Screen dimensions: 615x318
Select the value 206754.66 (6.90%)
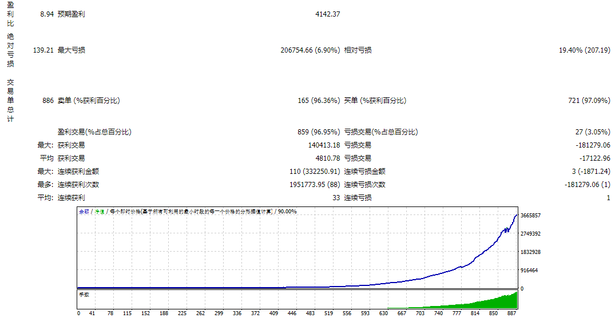[x=310, y=50]
